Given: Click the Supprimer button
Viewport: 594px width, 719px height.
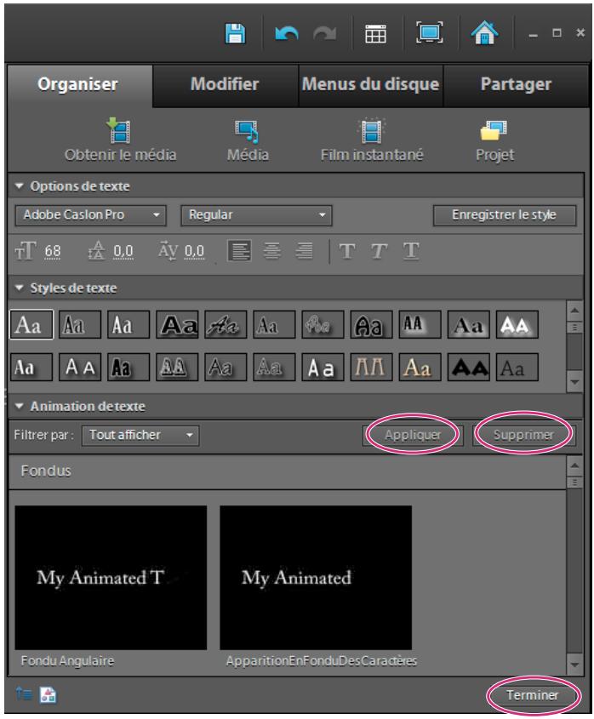Looking at the screenshot, I should (x=523, y=435).
